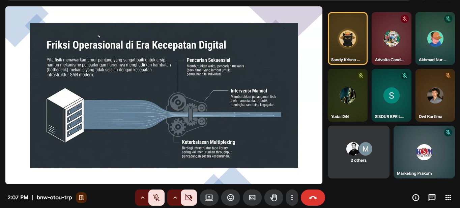The width and height of the screenshot is (460, 208).
Task: Click the audio indicator on Akhmad Nur's tile
Action: pos(448,19)
